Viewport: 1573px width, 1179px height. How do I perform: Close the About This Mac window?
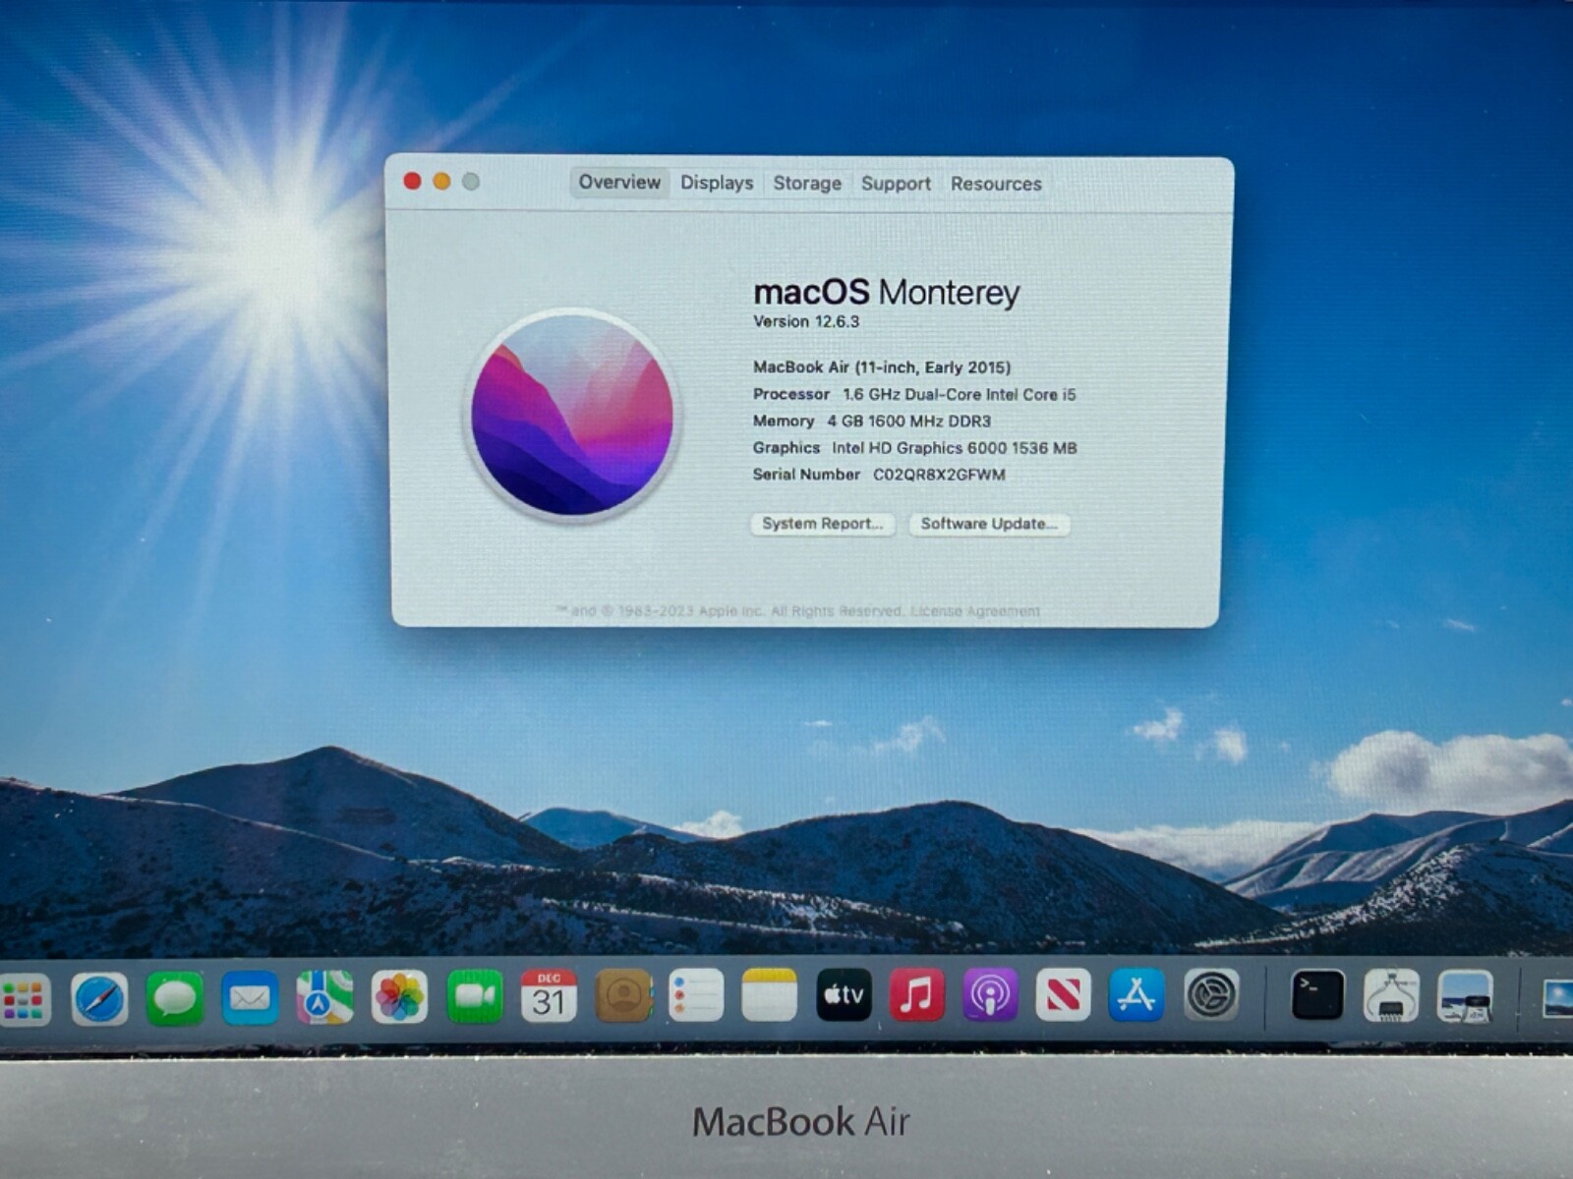pyautogui.click(x=413, y=181)
